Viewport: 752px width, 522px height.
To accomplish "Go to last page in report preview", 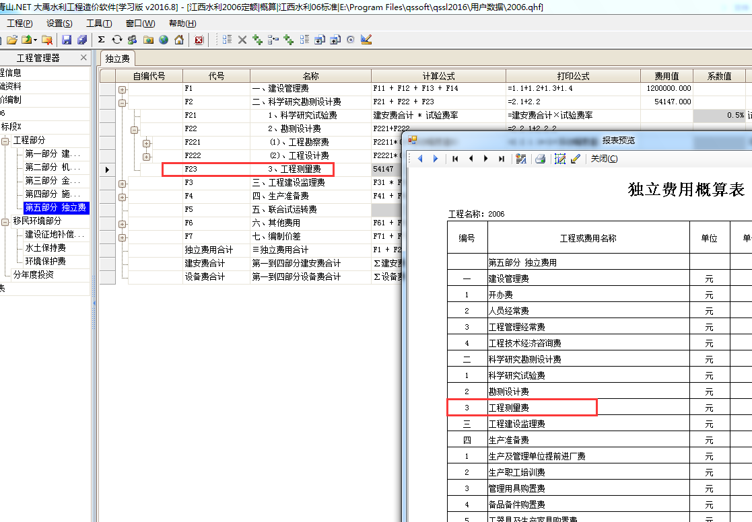I will coord(501,159).
